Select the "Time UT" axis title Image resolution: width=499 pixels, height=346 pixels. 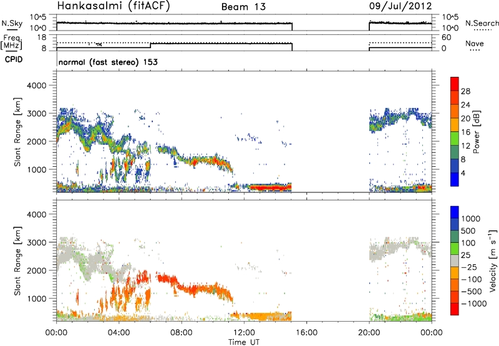[x=244, y=342]
